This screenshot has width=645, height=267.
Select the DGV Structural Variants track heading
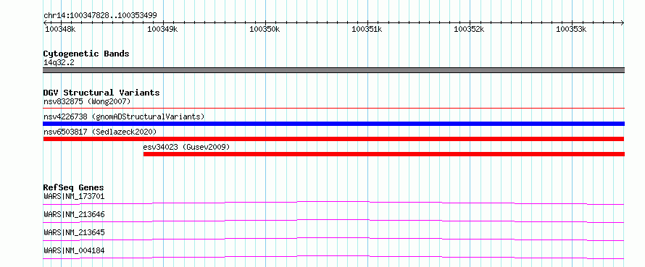coord(101,93)
